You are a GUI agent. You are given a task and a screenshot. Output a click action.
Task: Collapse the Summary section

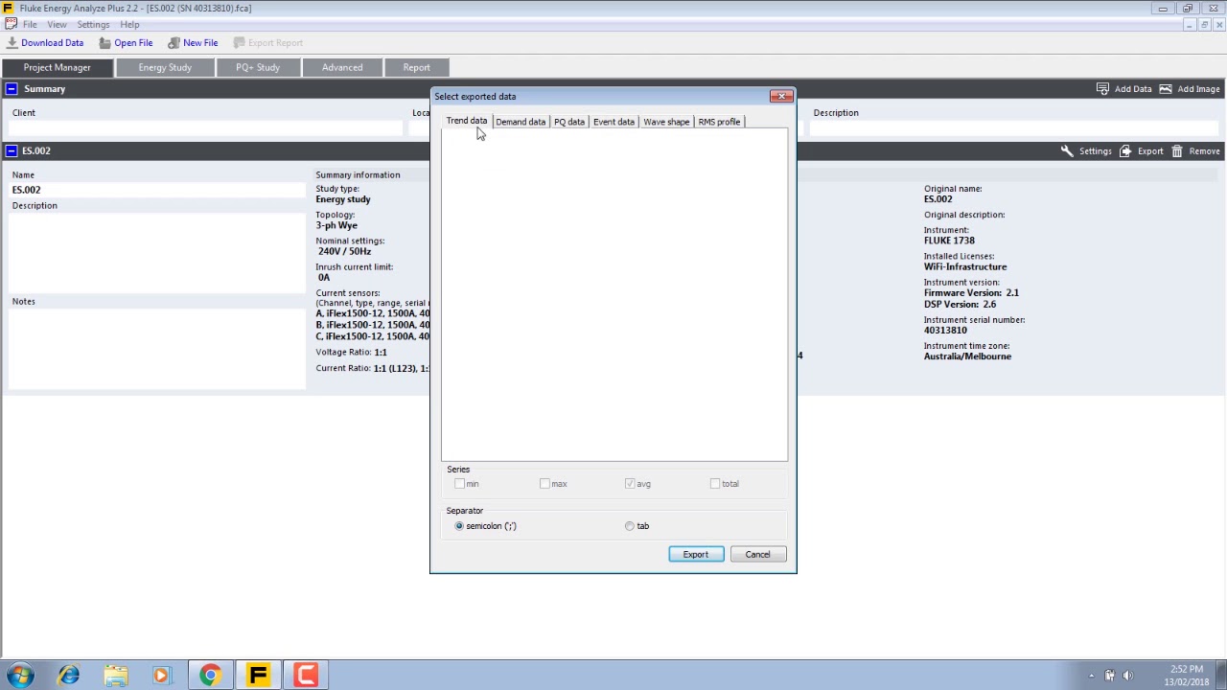11,89
